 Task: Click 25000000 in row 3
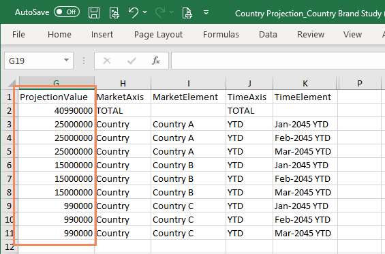pos(57,125)
